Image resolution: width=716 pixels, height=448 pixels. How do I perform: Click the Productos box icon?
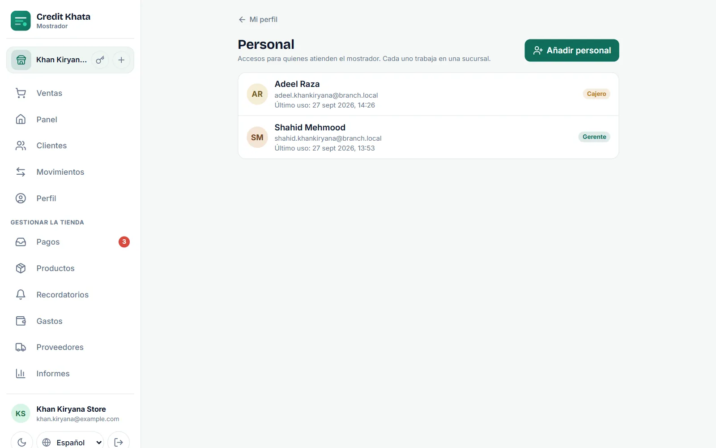tap(21, 268)
